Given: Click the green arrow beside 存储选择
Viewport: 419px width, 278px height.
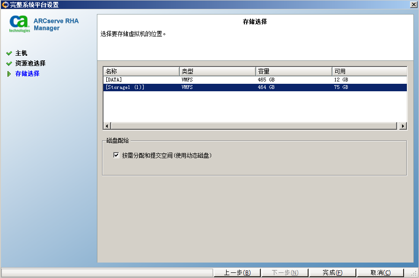Looking at the screenshot, I should click(x=9, y=73).
